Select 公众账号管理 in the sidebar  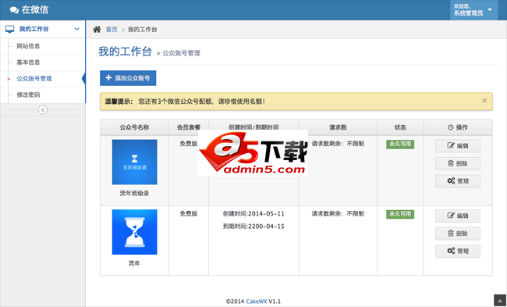34,78
